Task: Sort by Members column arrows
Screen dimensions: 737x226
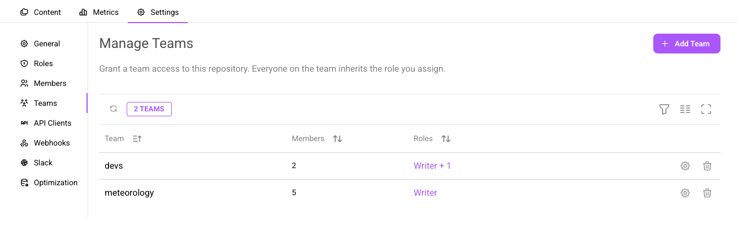Action: [x=338, y=139]
